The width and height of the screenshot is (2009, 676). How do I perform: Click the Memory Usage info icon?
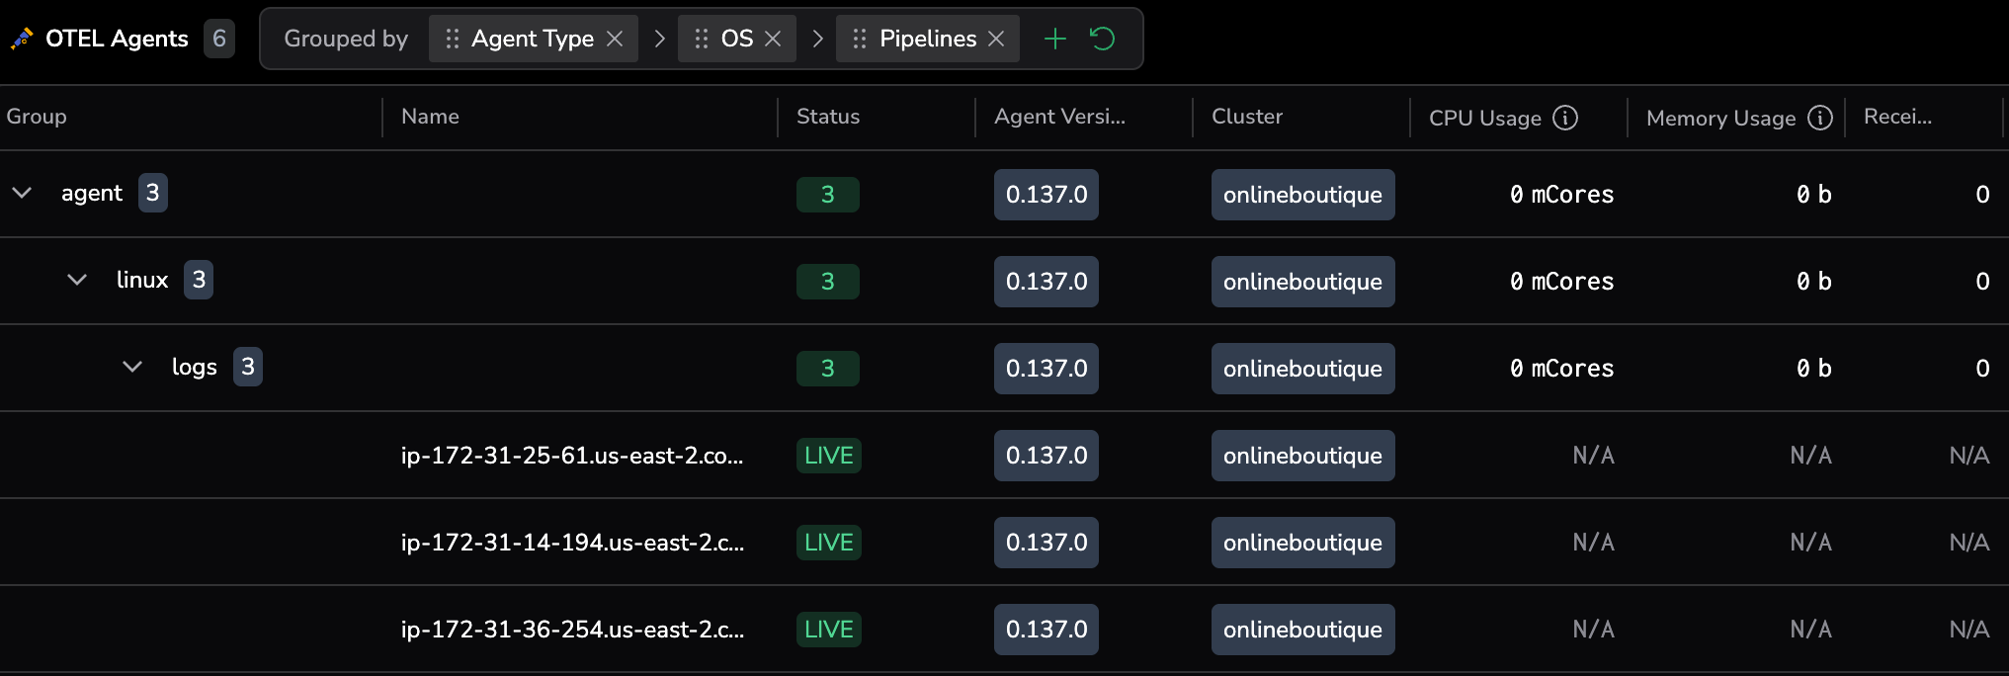pos(1819,118)
